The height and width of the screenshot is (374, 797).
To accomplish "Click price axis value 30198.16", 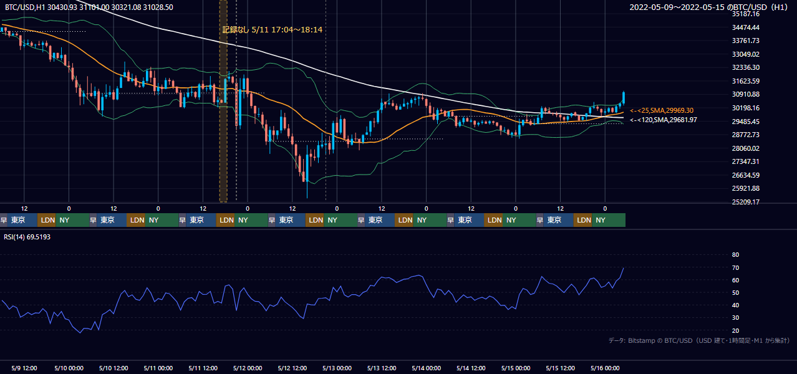I will (x=746, y=108).
